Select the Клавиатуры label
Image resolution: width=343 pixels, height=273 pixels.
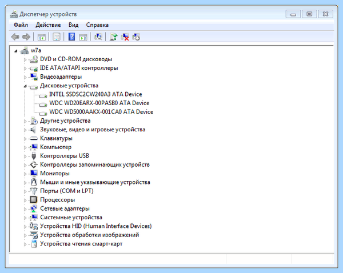point(56,138)
